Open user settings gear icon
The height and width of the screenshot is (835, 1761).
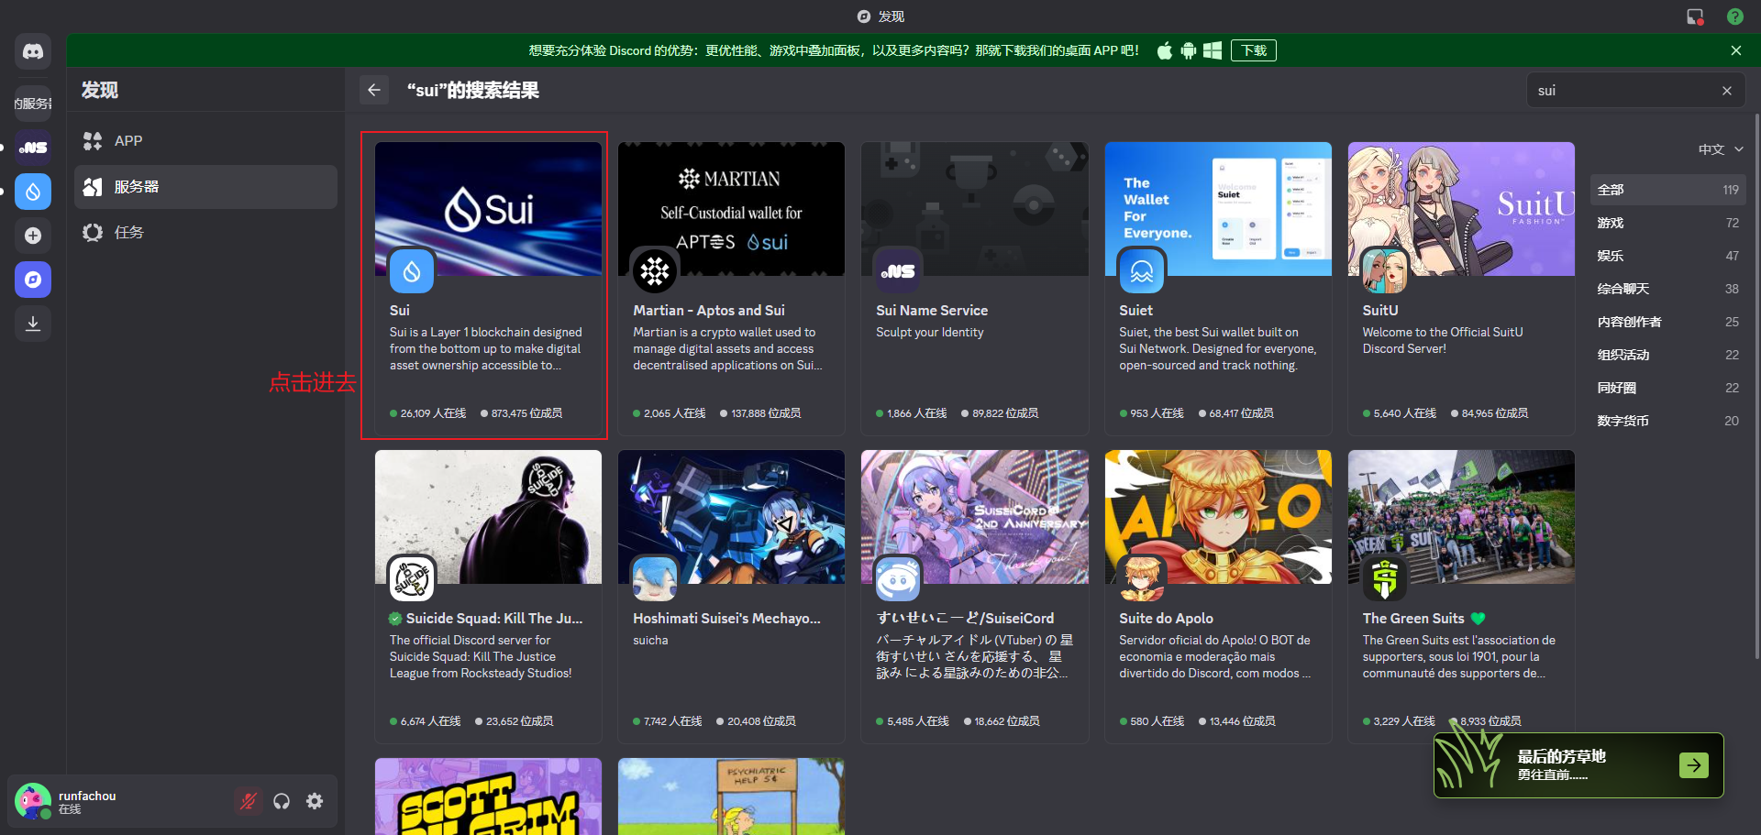click(x=315, y=801)
